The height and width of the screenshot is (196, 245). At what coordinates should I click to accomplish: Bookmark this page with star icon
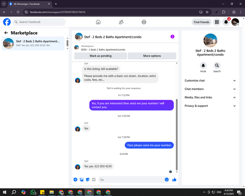click(207, 12)
